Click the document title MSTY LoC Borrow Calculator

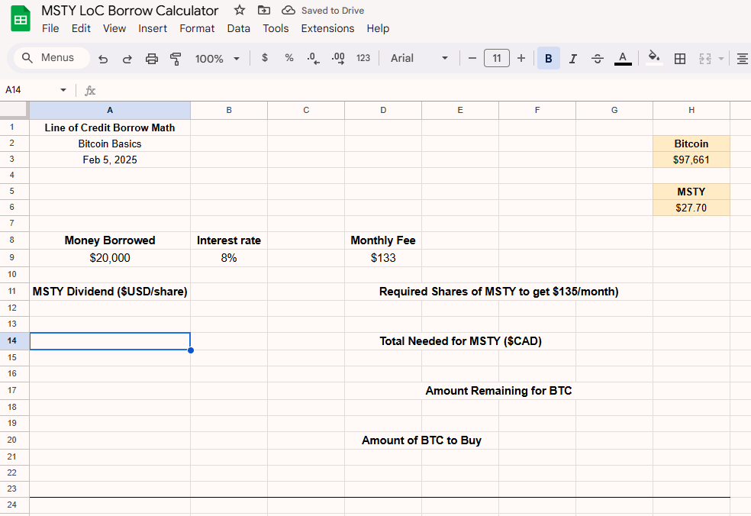pos(130,11)
